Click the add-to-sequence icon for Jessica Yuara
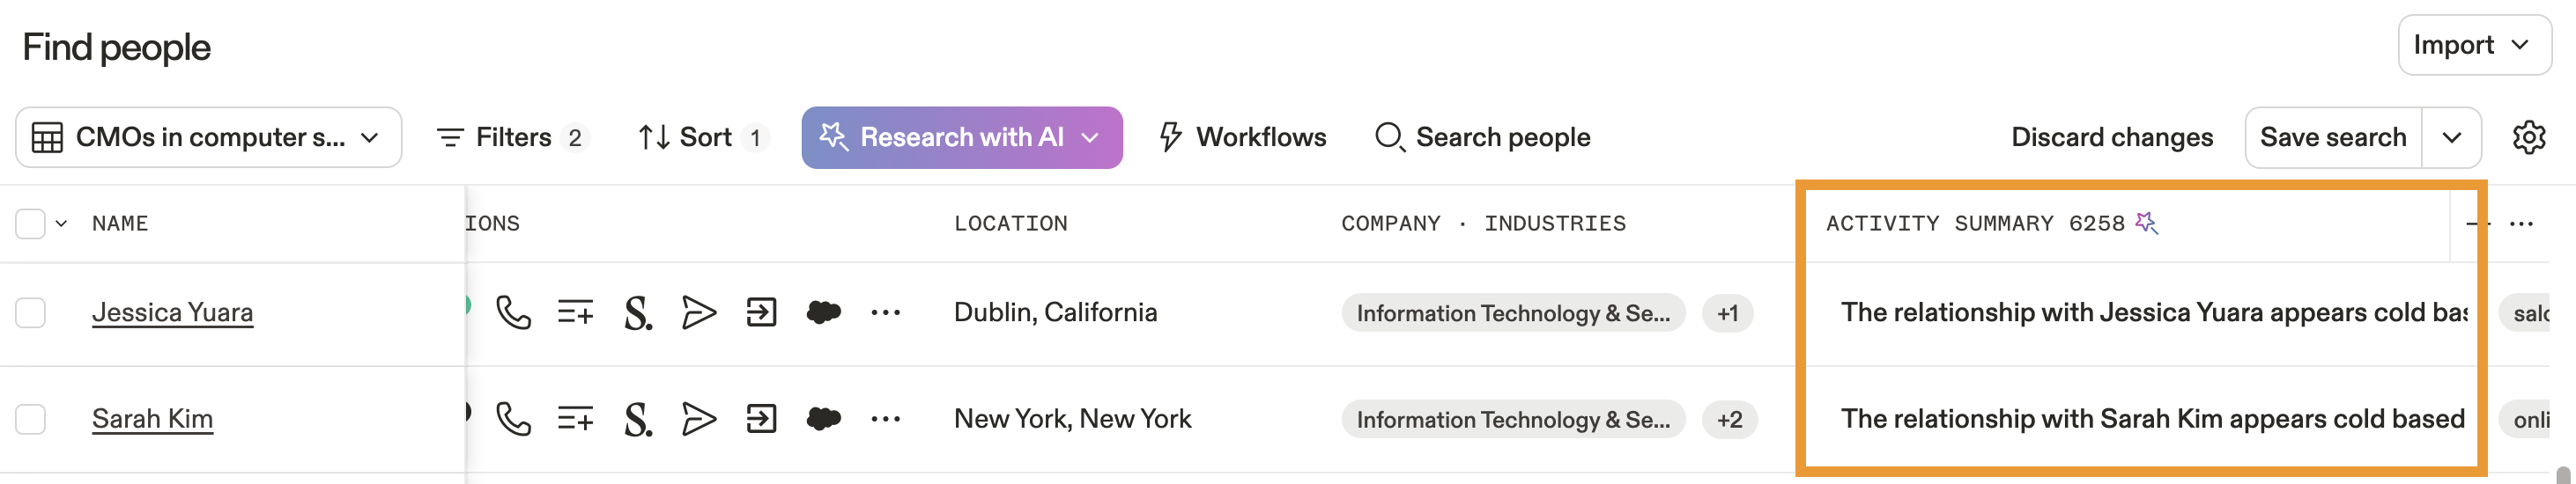 [575, 313]
